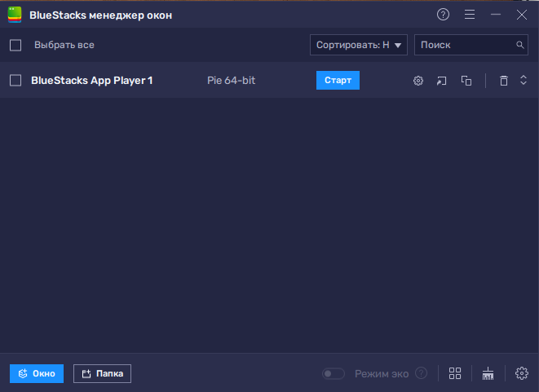Click the Выбрать все label
Viewport: 539px width, 392px height.
click(x=64, y=45)
